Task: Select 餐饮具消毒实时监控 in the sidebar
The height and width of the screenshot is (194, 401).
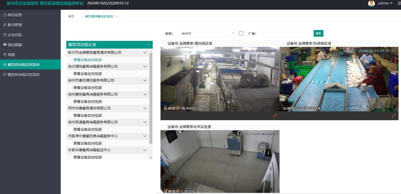Action: [x=30, y=64]
